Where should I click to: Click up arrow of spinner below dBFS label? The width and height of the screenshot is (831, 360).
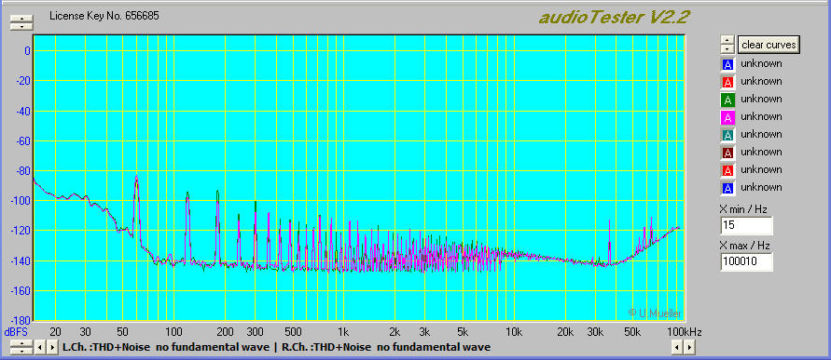tap(21, 343)
